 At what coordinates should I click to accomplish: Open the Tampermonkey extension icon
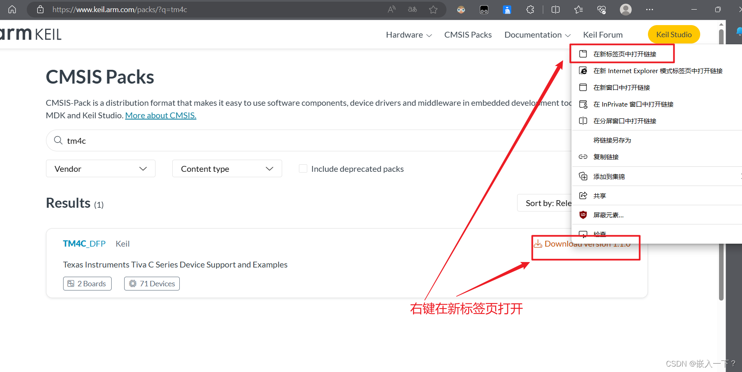tap(484, 10)
